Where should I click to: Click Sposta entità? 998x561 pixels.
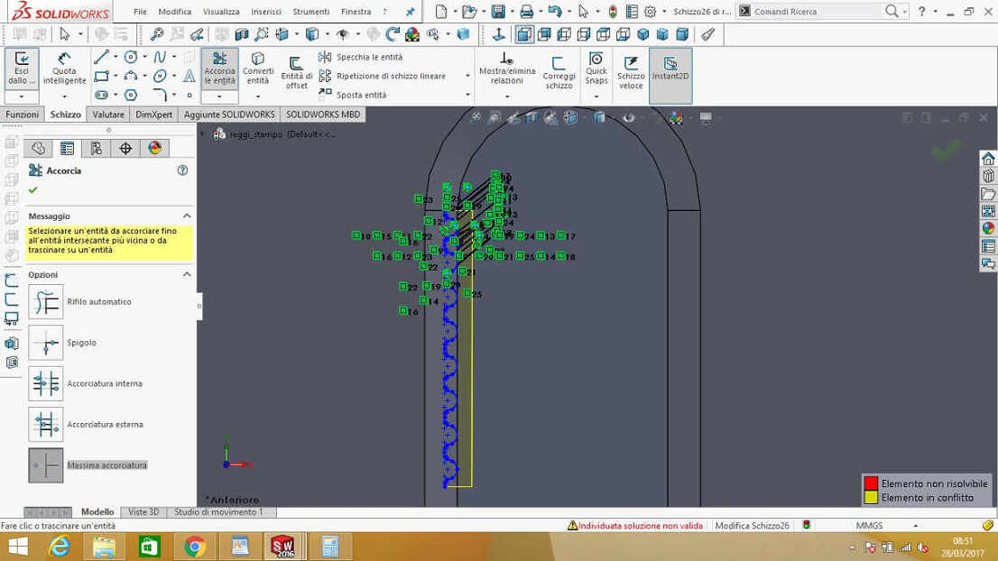[352, 95]
